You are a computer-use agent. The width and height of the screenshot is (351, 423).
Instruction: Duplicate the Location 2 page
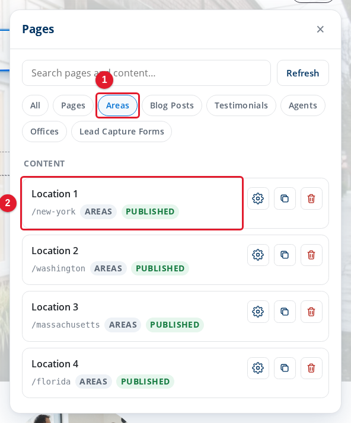coord(285,255)
